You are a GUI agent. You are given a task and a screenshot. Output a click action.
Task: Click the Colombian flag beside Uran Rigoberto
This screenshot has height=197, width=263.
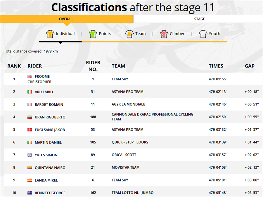pyautogui.click(x=30, y=117)
